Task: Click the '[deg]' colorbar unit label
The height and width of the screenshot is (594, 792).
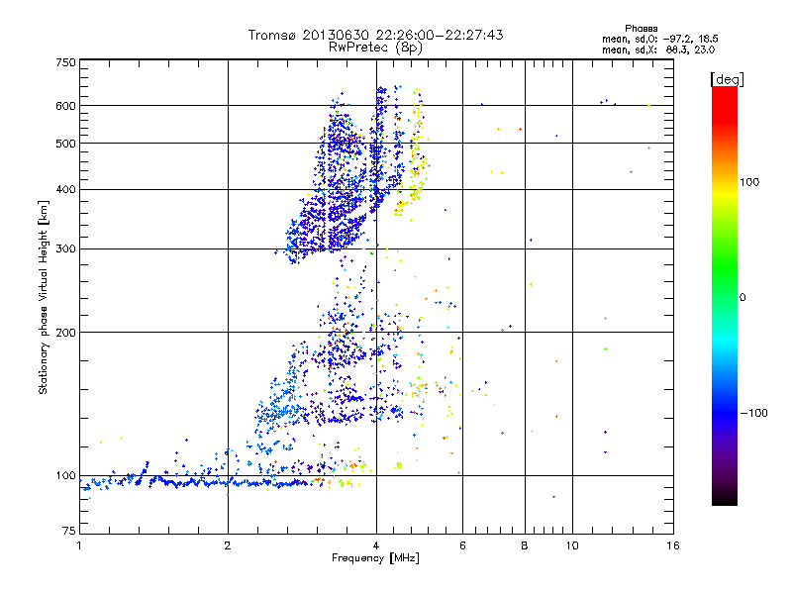Action: (x=727, y=79)
